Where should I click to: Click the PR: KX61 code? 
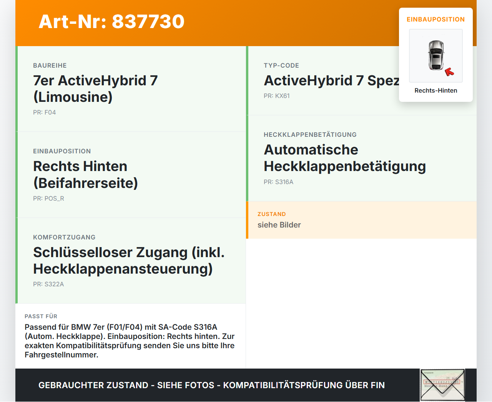coord(277,96)
